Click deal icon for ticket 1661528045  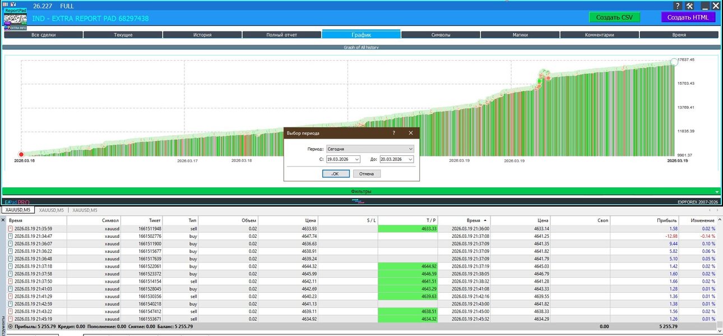pos(11,288)
